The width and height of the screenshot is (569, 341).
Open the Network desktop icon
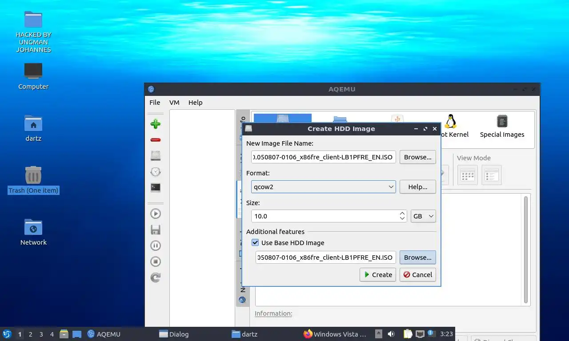33,232
